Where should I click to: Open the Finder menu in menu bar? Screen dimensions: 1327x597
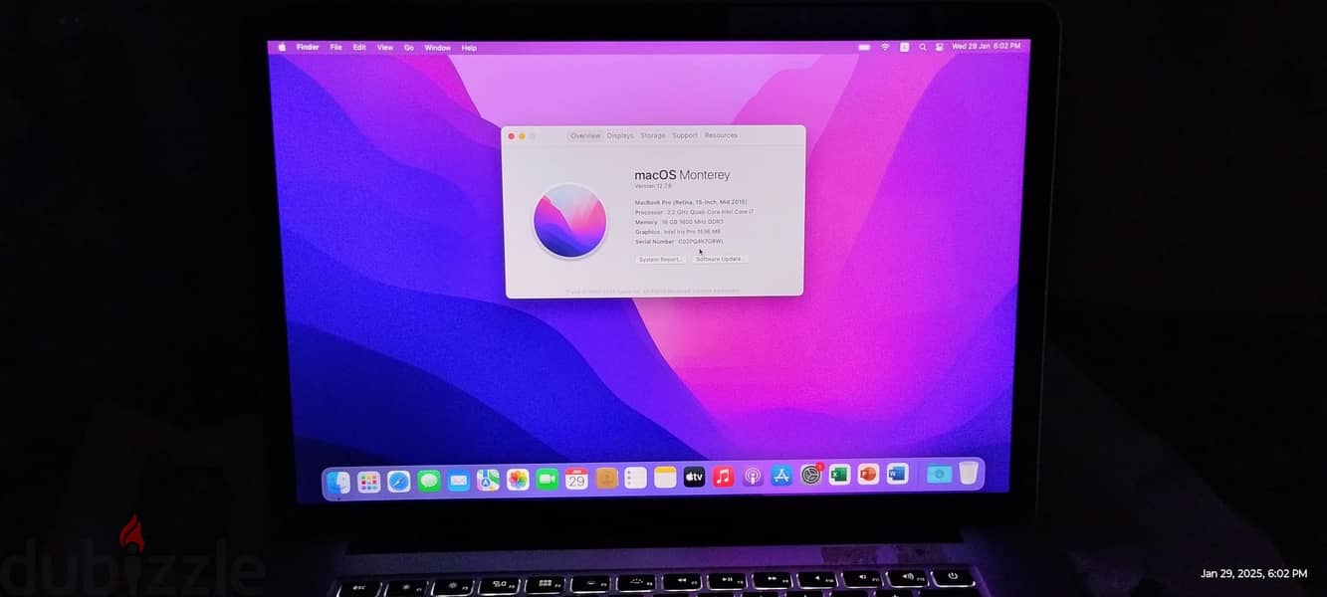(x=308, y=47)
